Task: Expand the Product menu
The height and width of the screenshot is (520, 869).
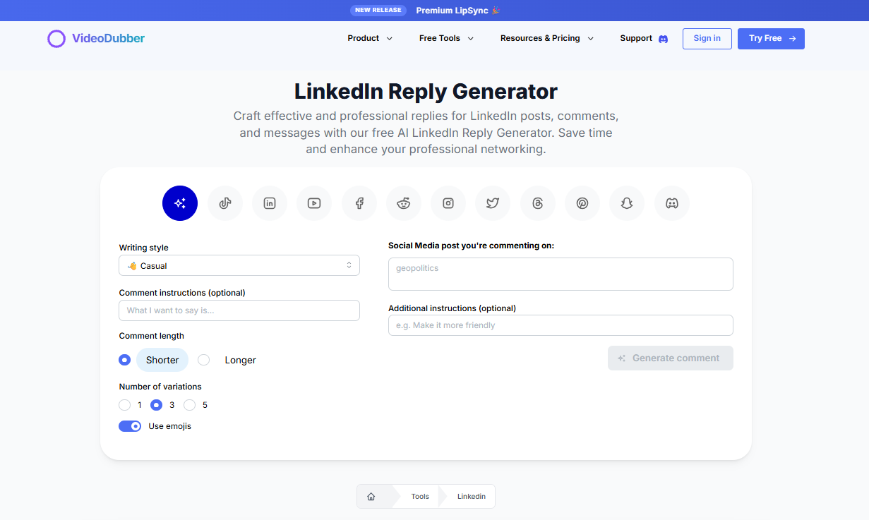Action: pos(370,38)
